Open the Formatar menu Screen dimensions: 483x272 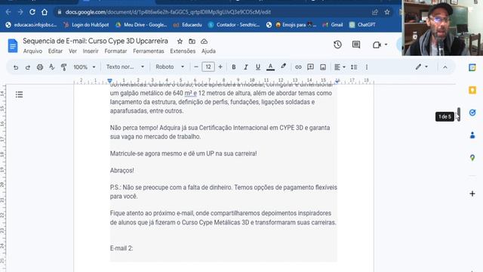click(x=115, y=51)
